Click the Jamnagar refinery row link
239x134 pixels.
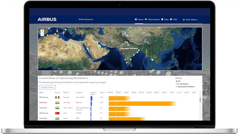tap(67, 103)
